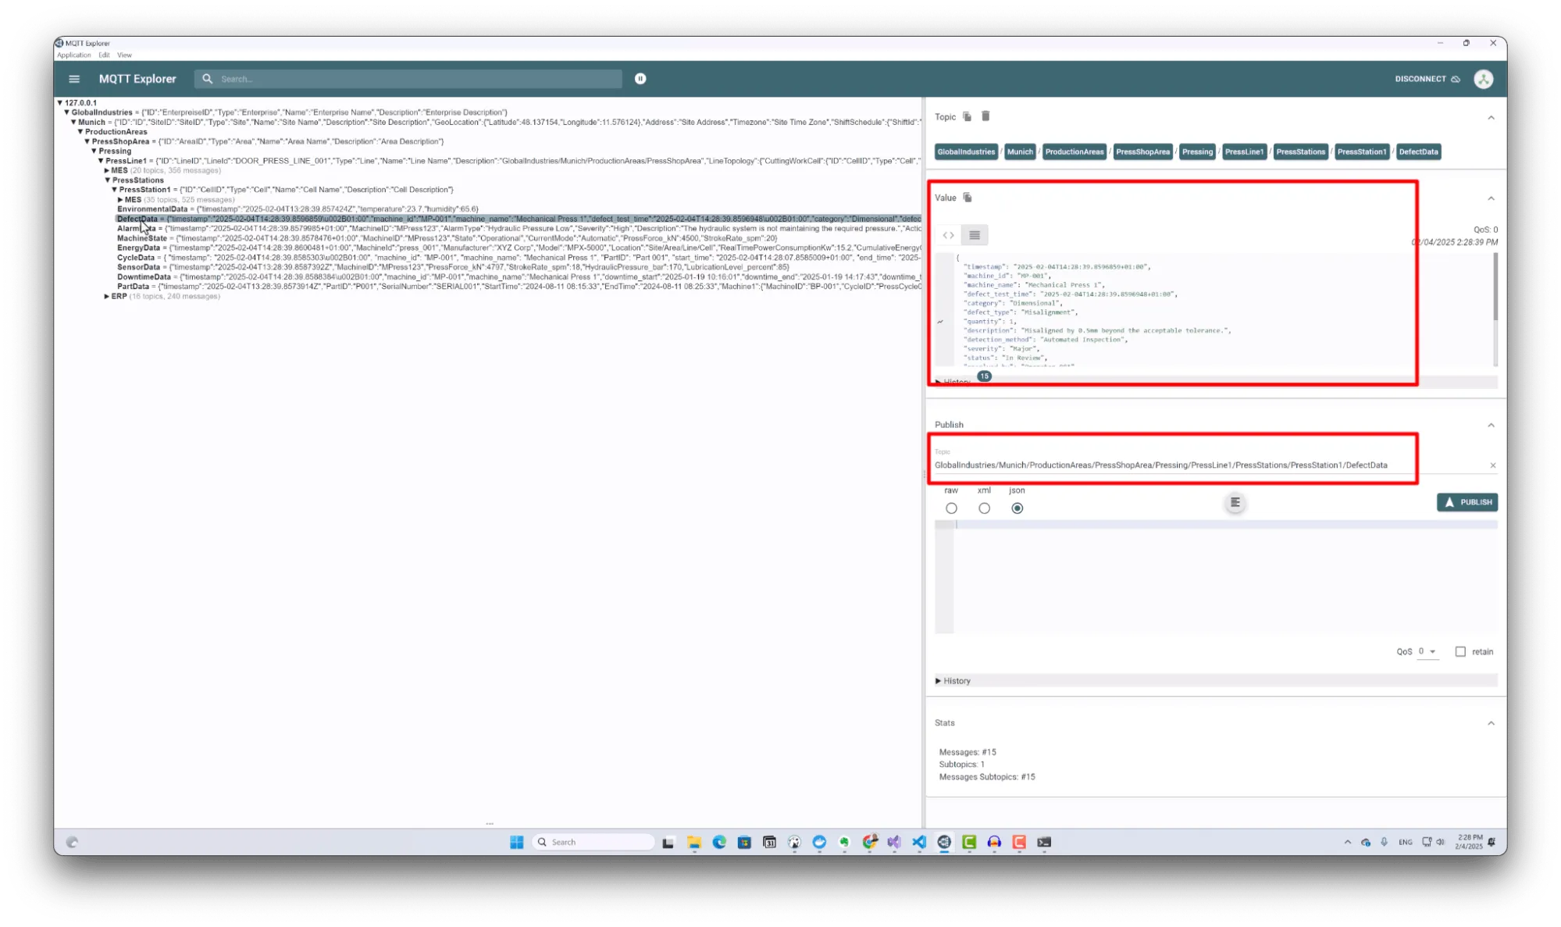
Task: Collapse the Value section chevron
Action: tap(1491, 198)
